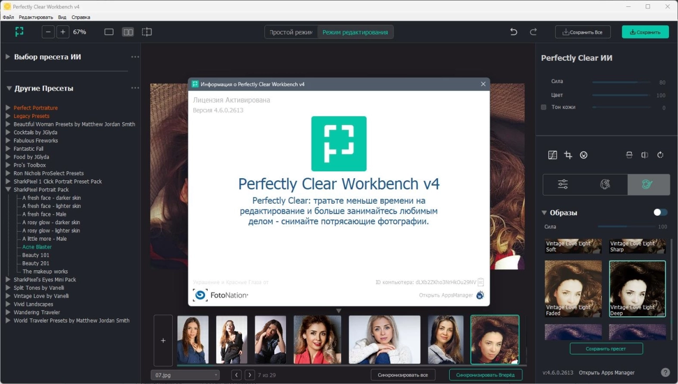This screenshot has width=678, height=384.
Task: Open the face retouch wand tab icon
Action: click(x=605, y=185)
